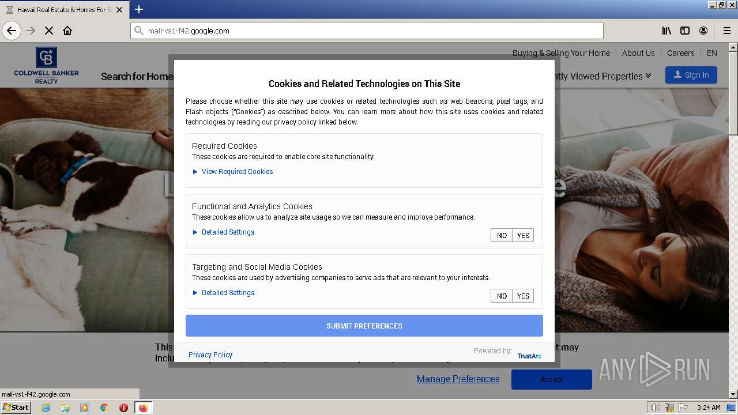Image resolution: width=738 pixels, height=415 pixels.
Task: Open the Careers link
Action: (680, 53)
